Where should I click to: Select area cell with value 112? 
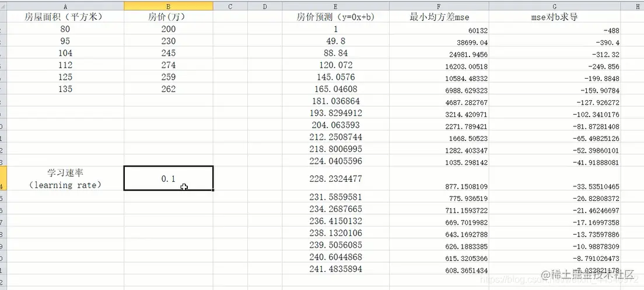(65, 65)
